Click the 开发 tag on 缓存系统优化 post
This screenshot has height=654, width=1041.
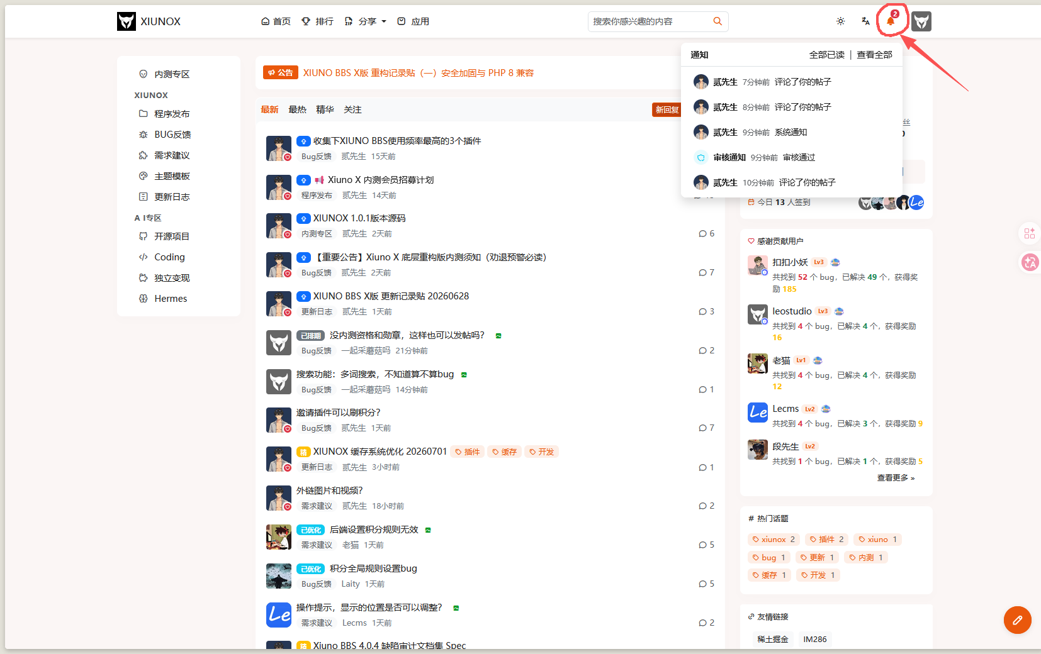click(x=541, y=452)
